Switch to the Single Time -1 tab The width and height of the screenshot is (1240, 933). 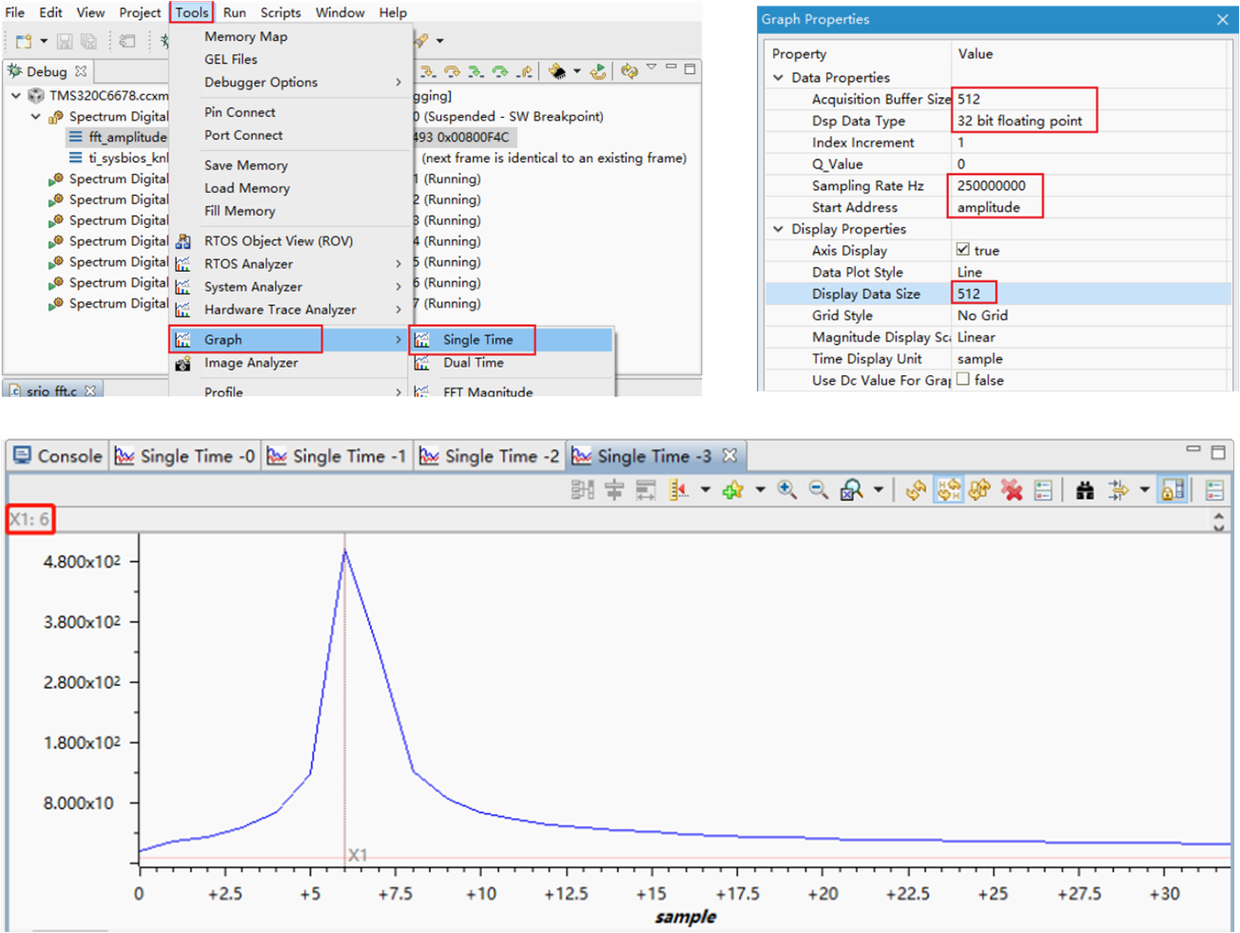pos(338,456)
